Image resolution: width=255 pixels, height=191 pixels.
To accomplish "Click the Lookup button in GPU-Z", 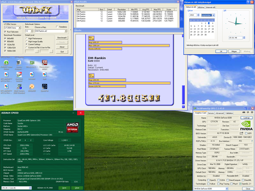I will pyautogui.click(x=246, y=118).
